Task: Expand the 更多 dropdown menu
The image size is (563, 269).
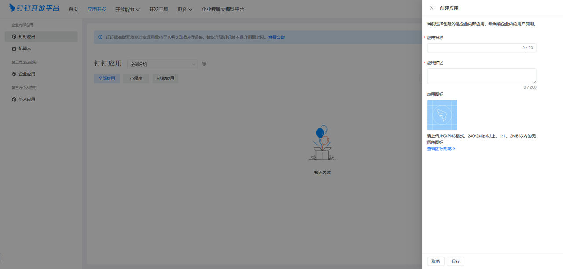Action: [185, 9]
